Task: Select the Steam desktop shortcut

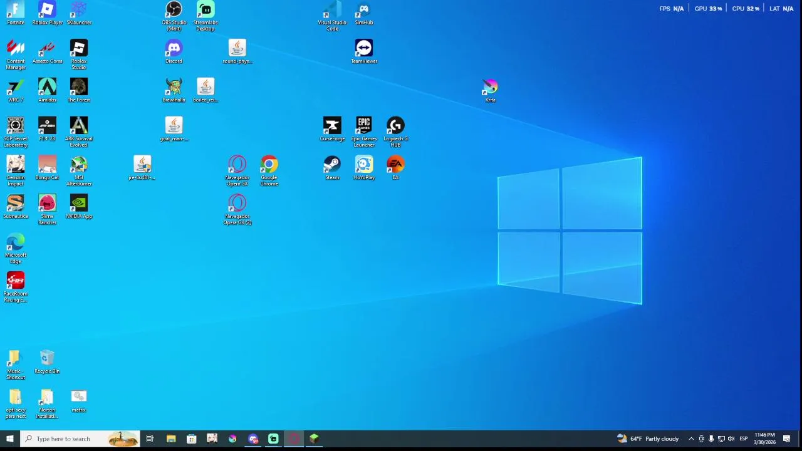Action: tap(332, 168)
